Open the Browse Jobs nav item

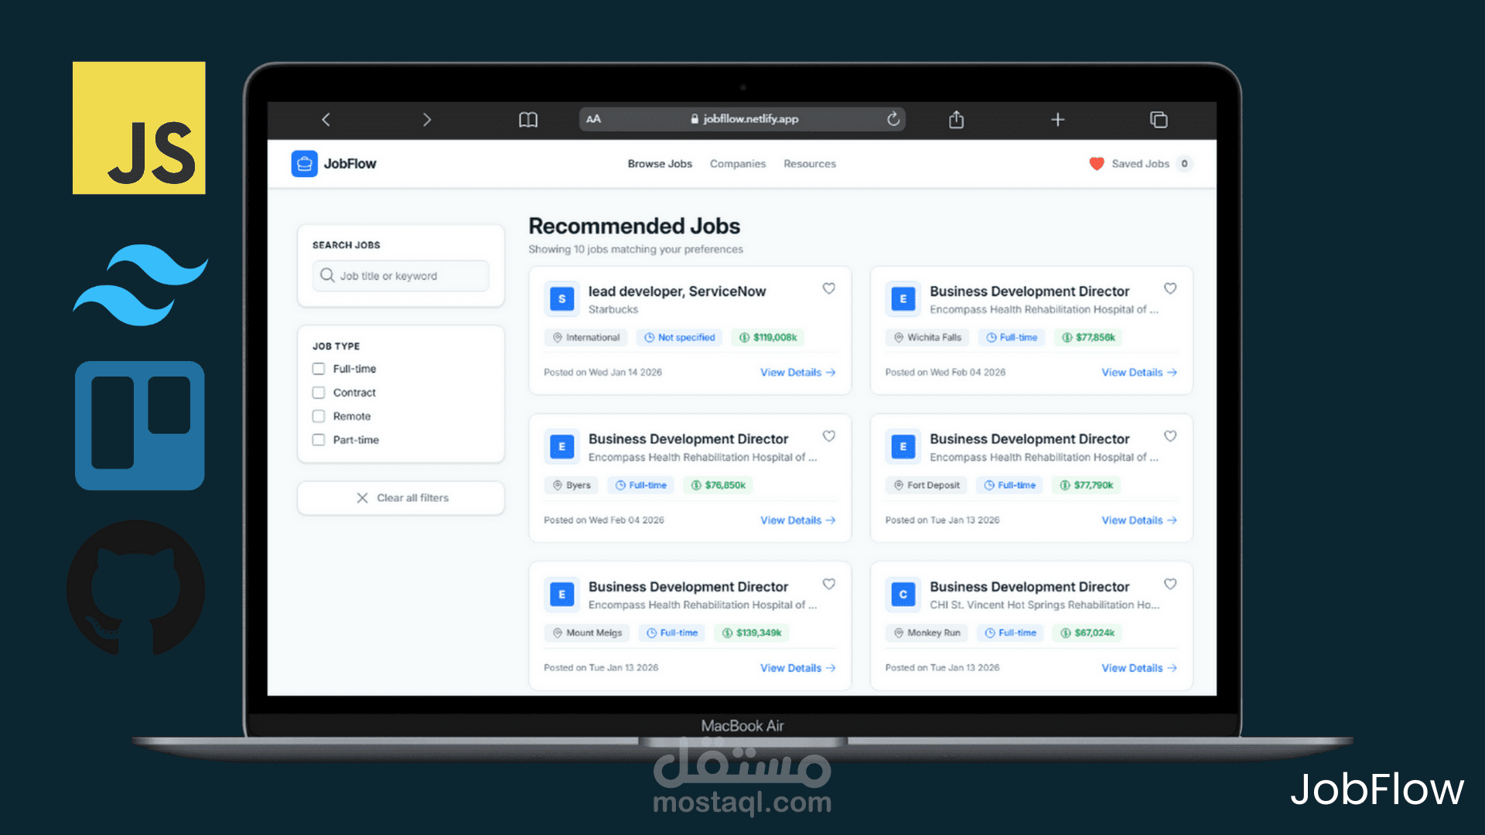click(x=660, y=164)
